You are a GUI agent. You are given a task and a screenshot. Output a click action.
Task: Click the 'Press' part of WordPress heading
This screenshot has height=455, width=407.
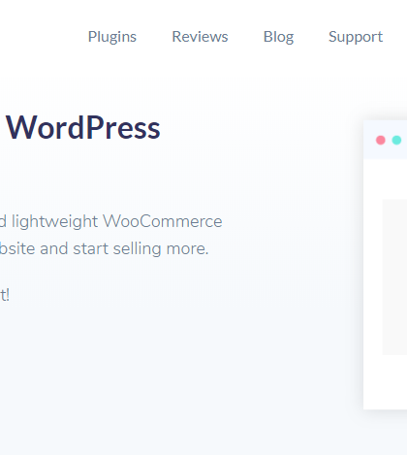(x=123, y=128)
